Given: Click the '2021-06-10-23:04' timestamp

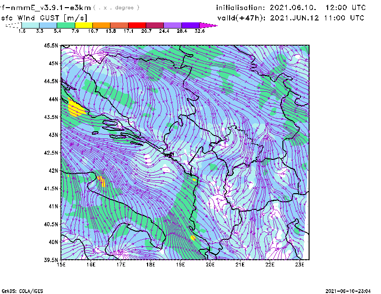Looking at the screenshot, I should pyautogui.click(x=348, y=291).
